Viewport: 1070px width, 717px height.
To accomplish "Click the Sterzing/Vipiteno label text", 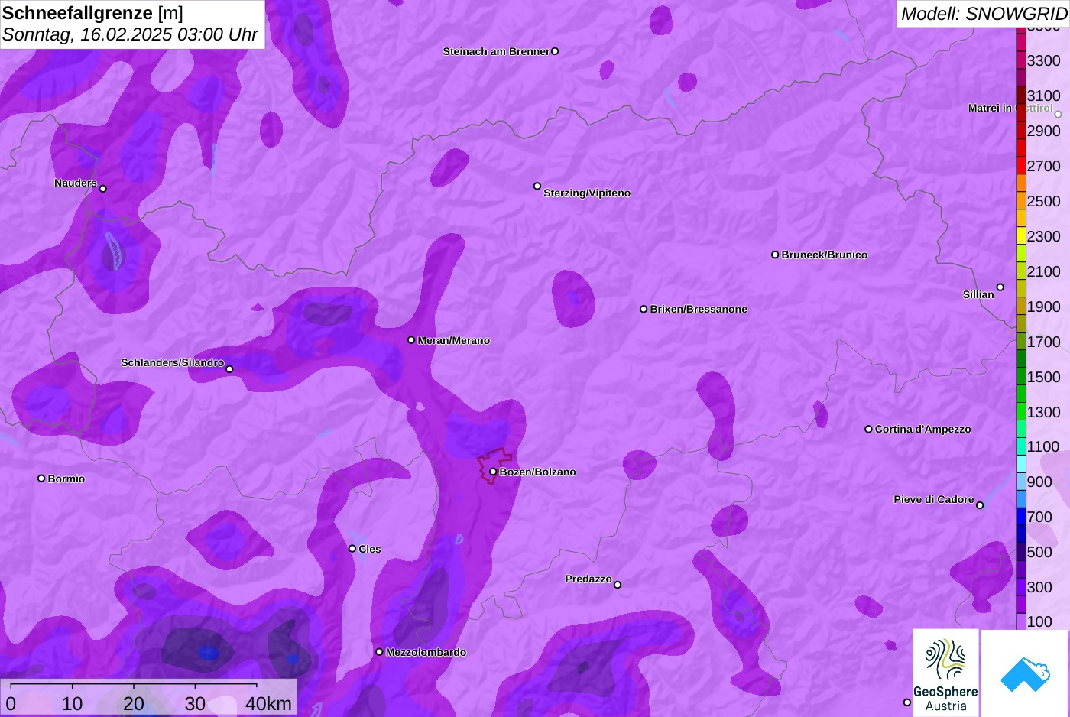I will 587,193.
